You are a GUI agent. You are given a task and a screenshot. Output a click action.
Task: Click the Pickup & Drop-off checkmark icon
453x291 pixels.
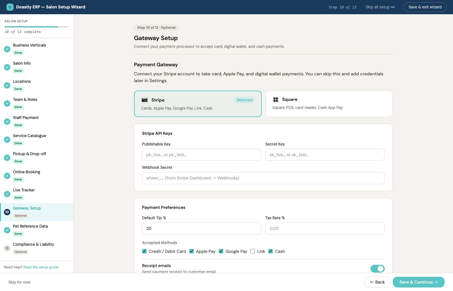tap(7, 158)
